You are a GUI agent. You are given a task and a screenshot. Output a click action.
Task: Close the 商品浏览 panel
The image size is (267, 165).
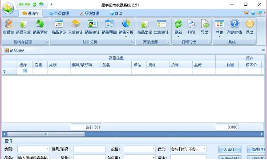263,50
